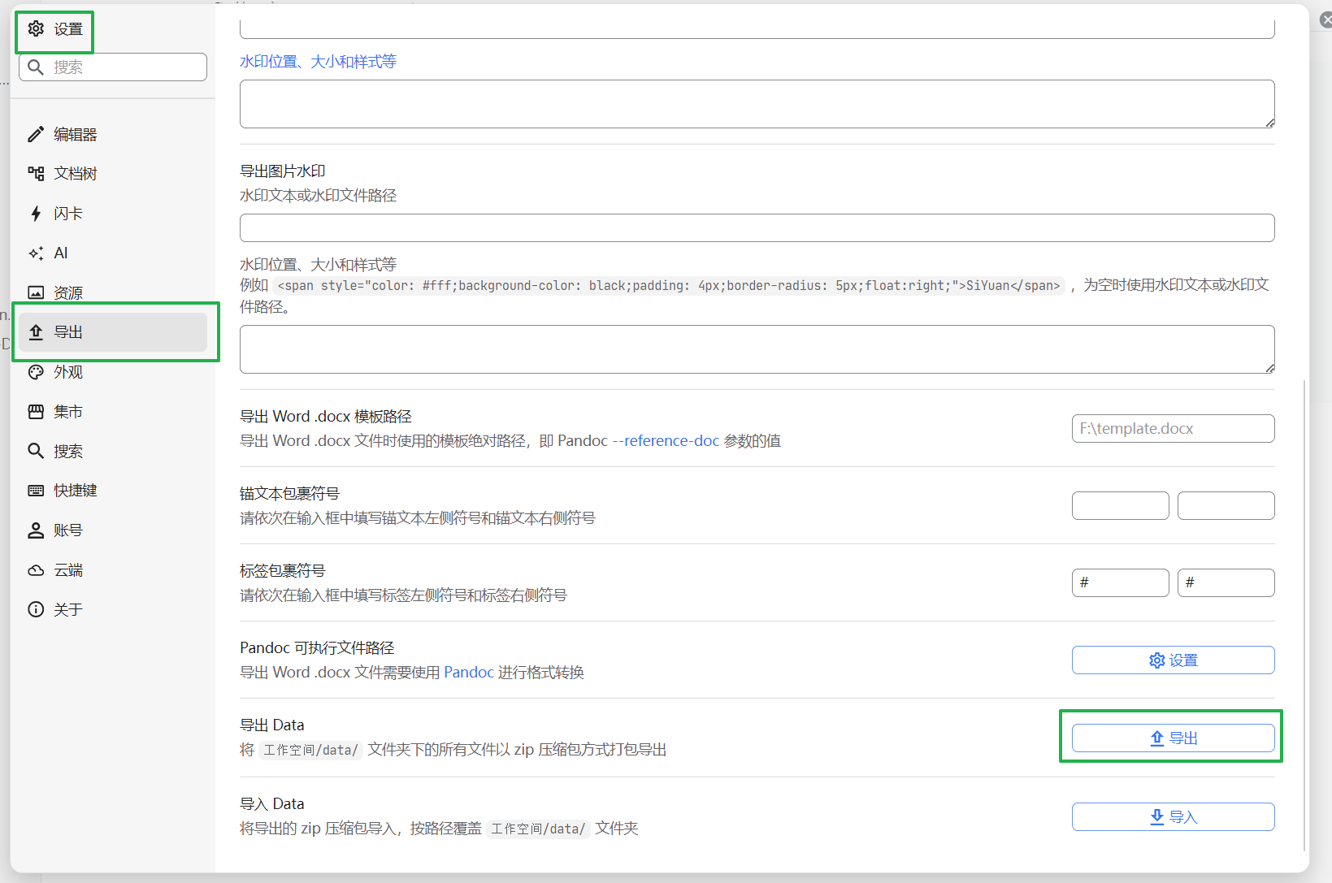Image resolution: width=1332 pixels, height=883 pixels.
Task: Open the 资源 image icon
Action: [x=36, y=292]
